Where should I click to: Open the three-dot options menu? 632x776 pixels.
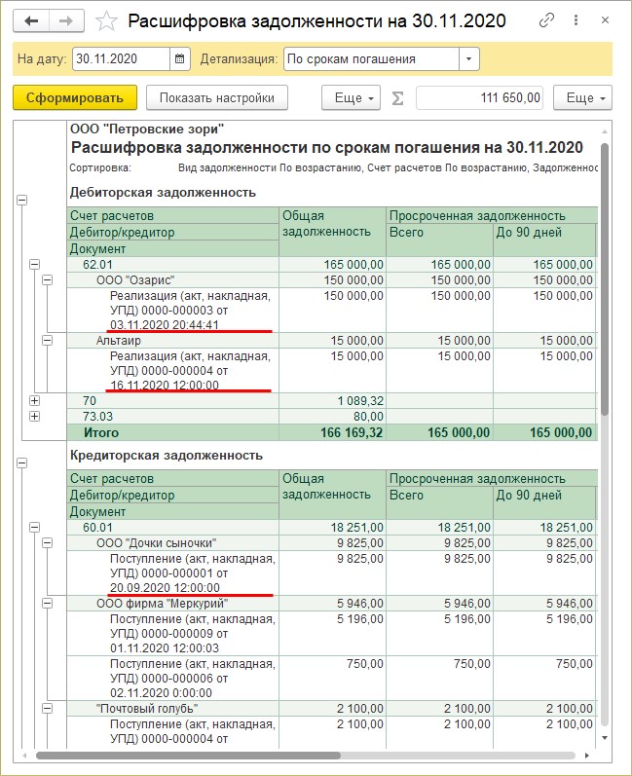pyautogui.click(x=576, y=20)
